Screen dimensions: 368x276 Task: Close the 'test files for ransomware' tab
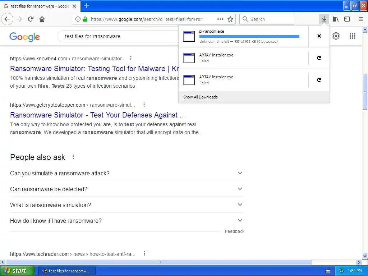[74, 6]
